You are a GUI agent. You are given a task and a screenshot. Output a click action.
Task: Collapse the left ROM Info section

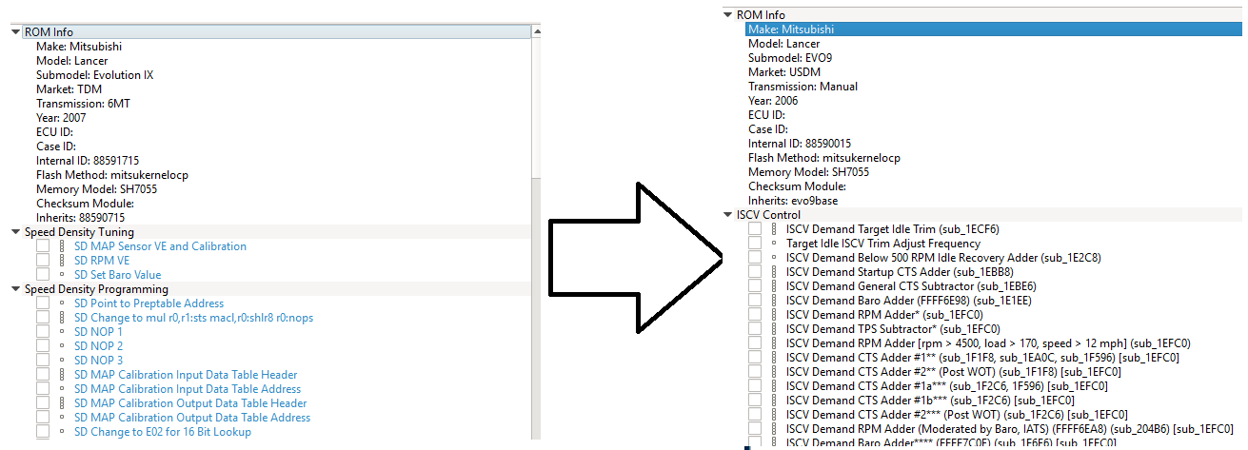click(15, 32)
